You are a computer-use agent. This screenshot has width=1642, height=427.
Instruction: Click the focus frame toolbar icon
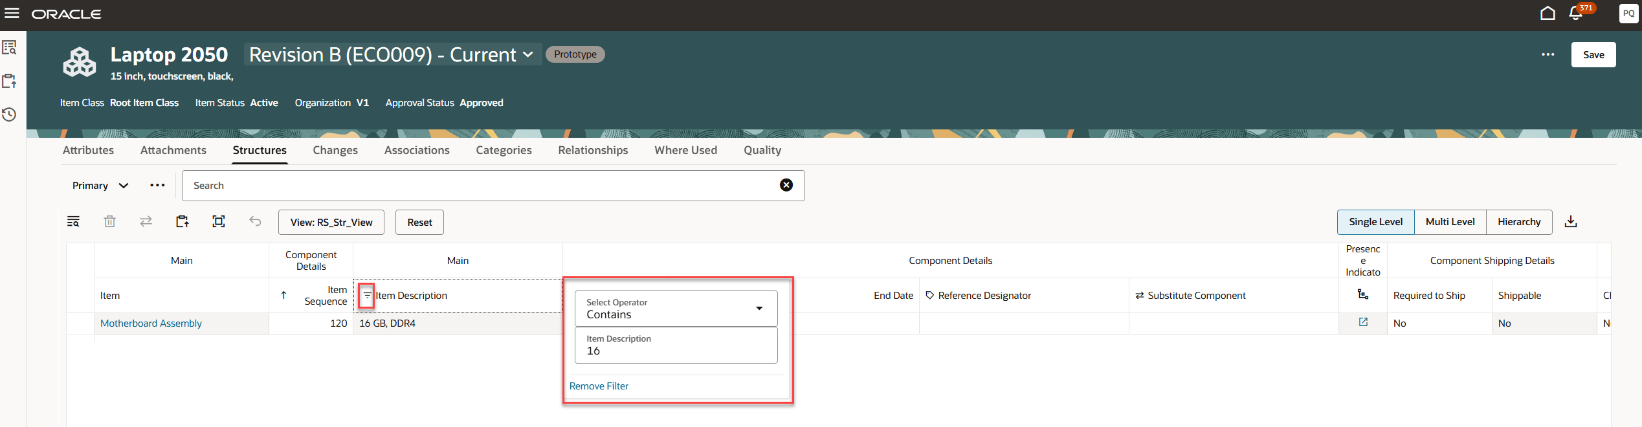[219, 222]
